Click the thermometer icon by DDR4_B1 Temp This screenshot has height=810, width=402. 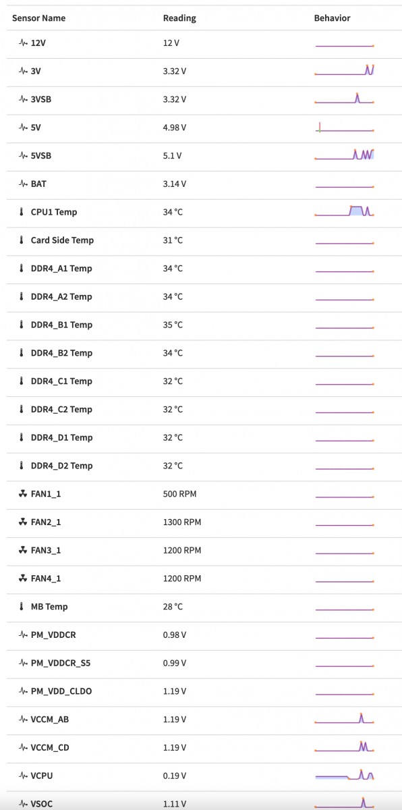pyautogui.click(x=22, y=325)
